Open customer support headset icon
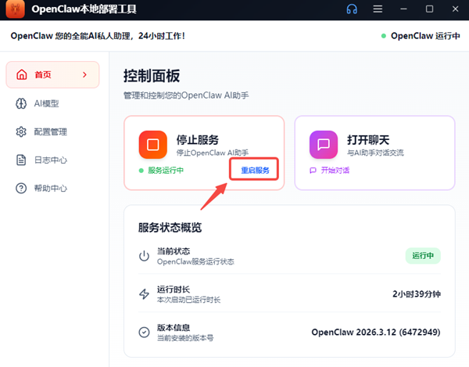Viewport: 469px width, 367px height. click(x=352, y=9)
